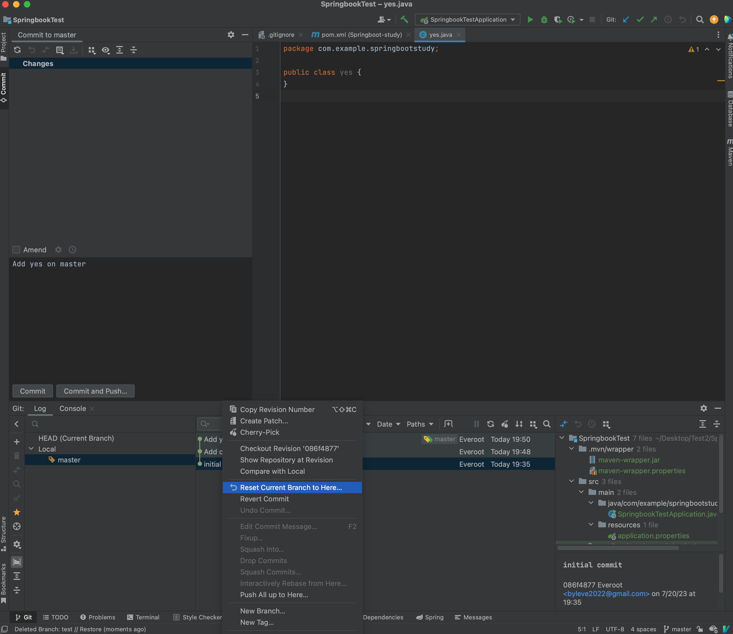Open the Date filter dropdown
733x634 pixels.
pyautogui.click(x=388, y=424)
